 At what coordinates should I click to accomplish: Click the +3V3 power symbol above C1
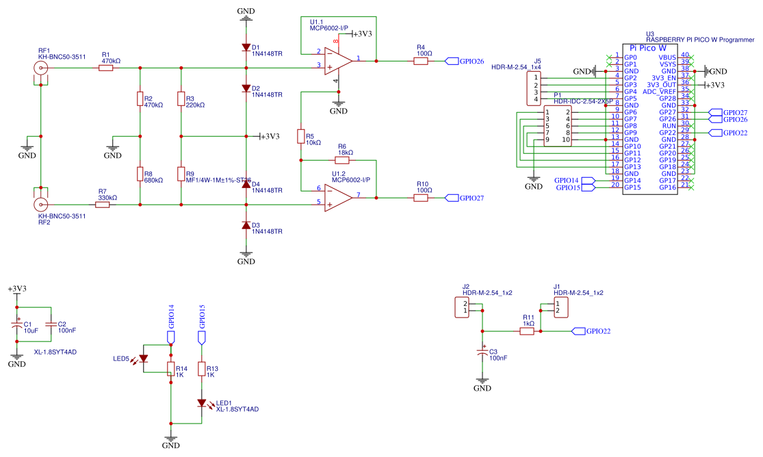17,290
